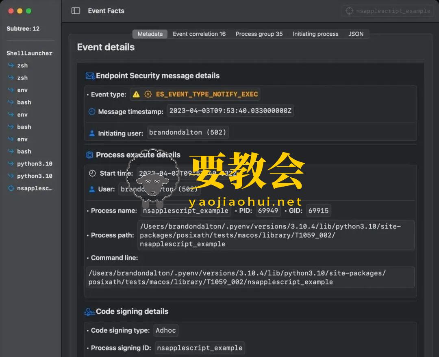Click the Process path value box
This screenshot has height=357, width=439.
[276, 235]
